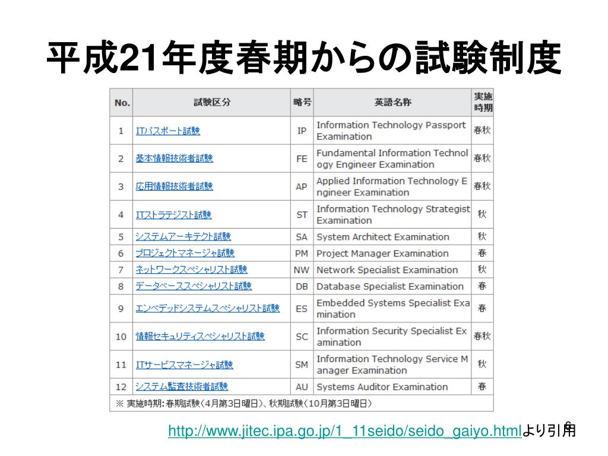
Task: Click Network Specialist Examination text
Action: tap(387, 270)
